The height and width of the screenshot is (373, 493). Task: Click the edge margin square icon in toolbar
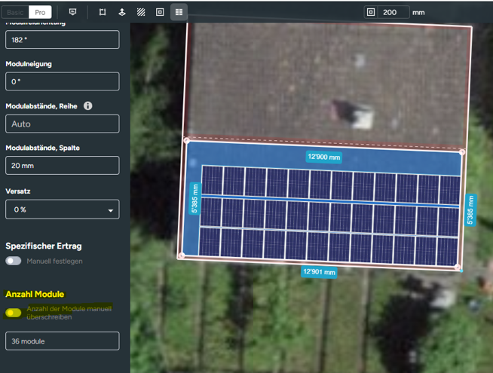(160, 12)
